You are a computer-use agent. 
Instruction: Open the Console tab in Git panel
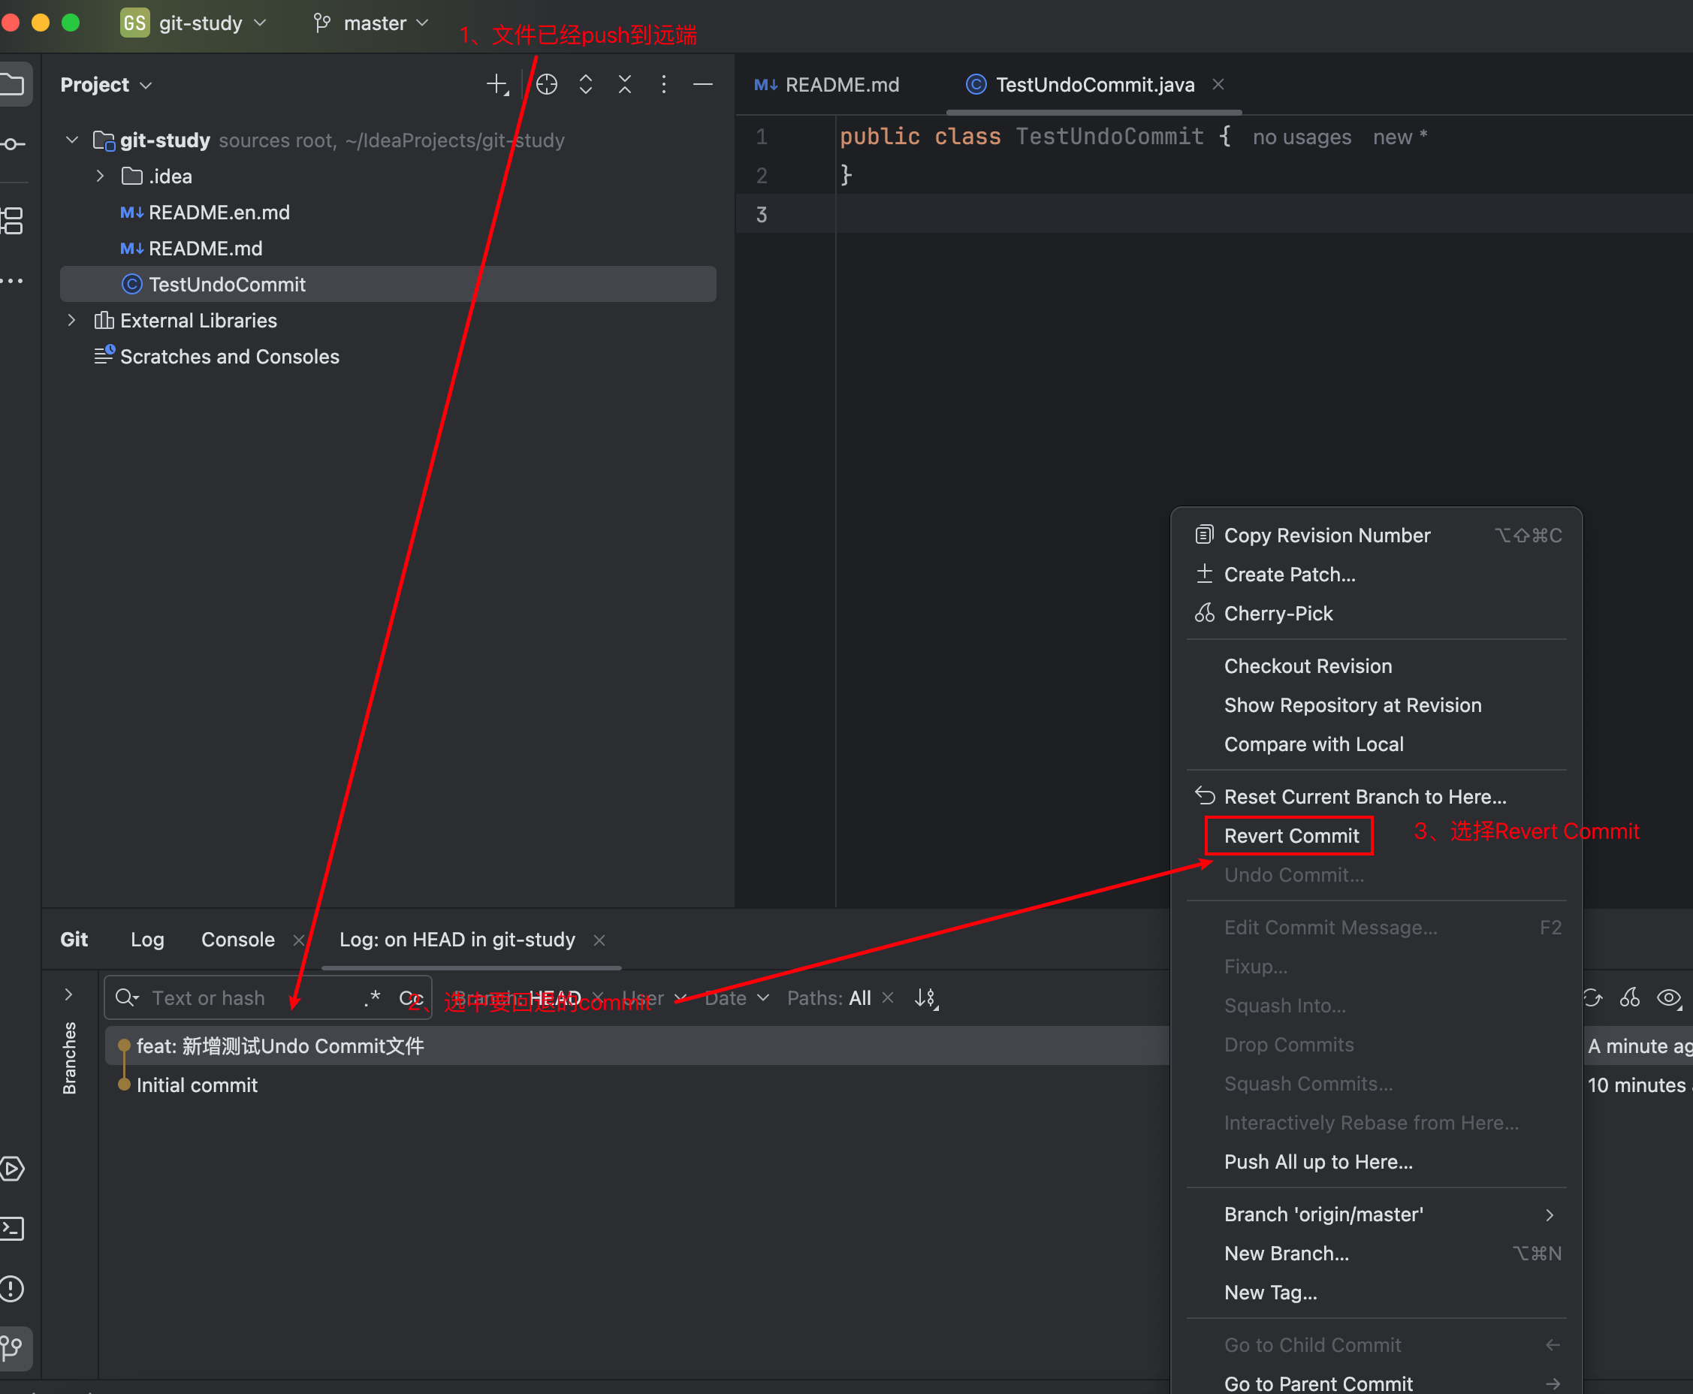tap(238, 939)
